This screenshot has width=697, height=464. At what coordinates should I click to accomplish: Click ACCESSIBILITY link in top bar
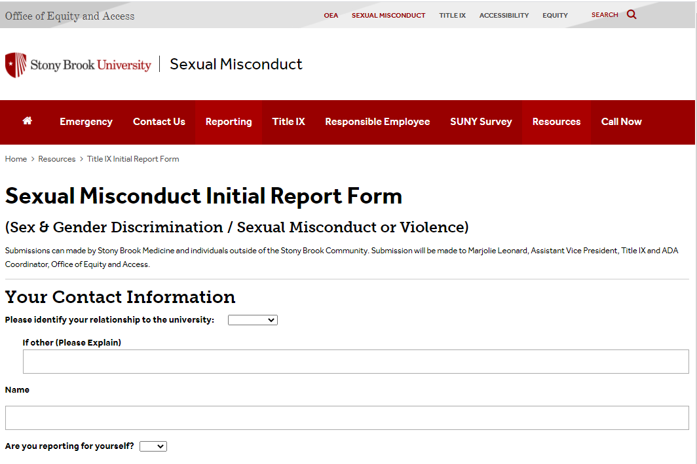[x=504, y=15]
